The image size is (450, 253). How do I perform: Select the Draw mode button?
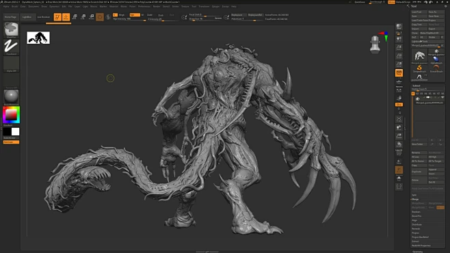pyautogui.click(x=66, y=17)
